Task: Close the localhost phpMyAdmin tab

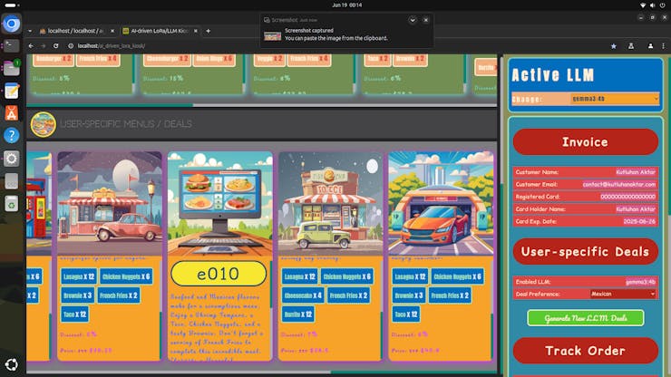Action: [112, 31]
